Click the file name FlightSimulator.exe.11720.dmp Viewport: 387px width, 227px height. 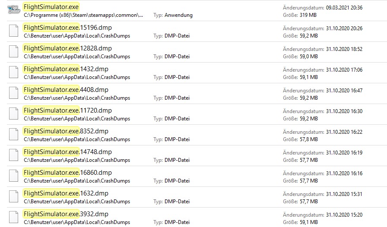pos(68,110)
